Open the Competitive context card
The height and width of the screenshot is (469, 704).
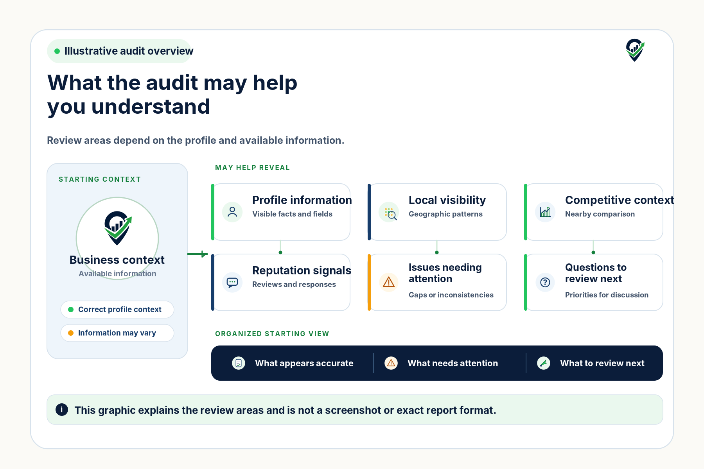(x=593, y=212)
